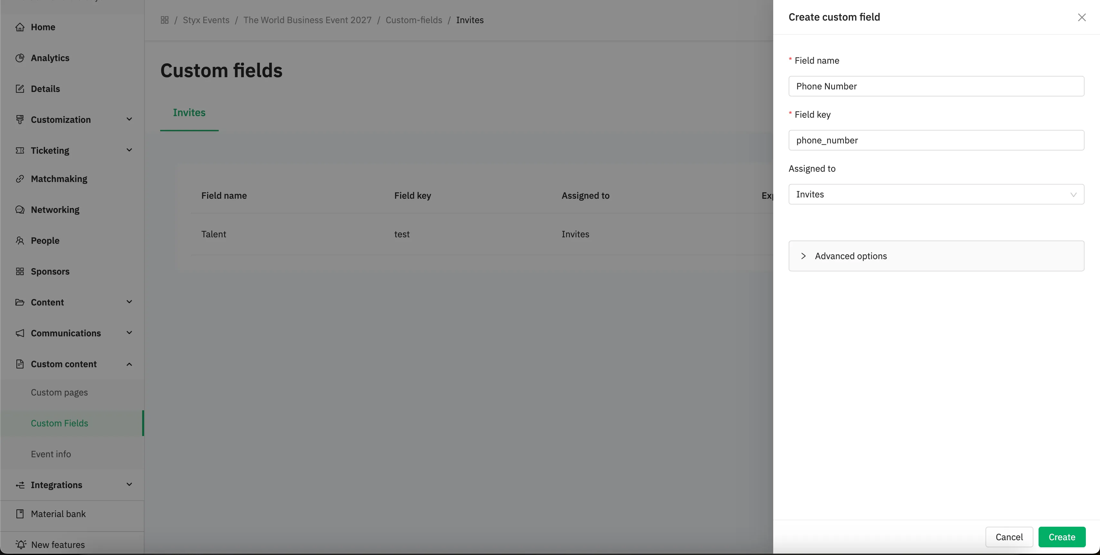
Task: Click the Talent row field name
Action: 214,234
